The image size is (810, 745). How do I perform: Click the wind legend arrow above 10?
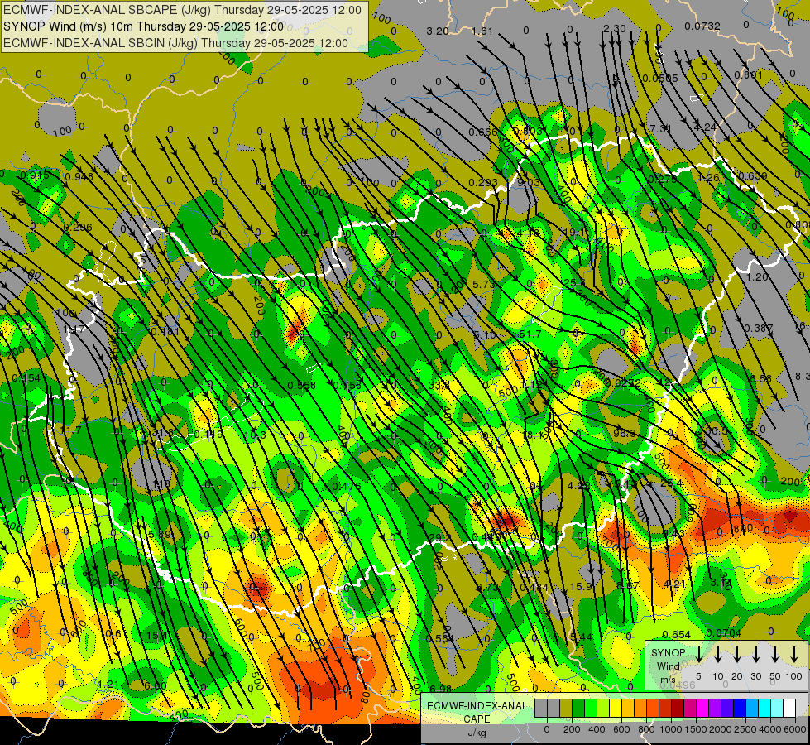[x=717, y=655]
